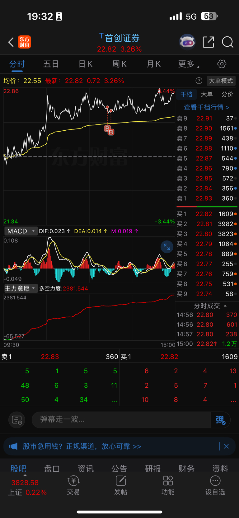Tap the 多空力度 2381.544 readout
The width and height of the screenshot is (239, 518).
tap(63, 288)
